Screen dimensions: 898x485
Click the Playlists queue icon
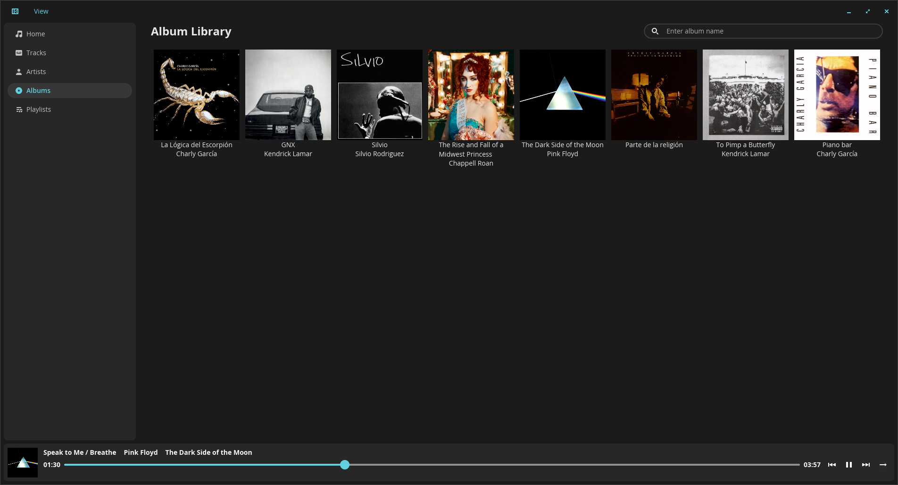pos(19,109)
